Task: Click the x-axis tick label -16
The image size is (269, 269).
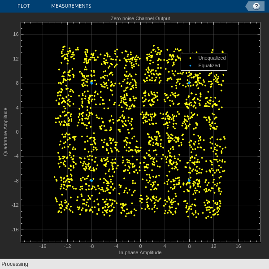Action: coord(43,246)
